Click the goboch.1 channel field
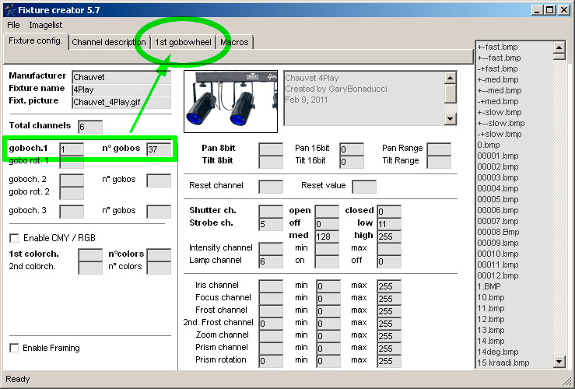575x389 pixels. coord(72,149)
